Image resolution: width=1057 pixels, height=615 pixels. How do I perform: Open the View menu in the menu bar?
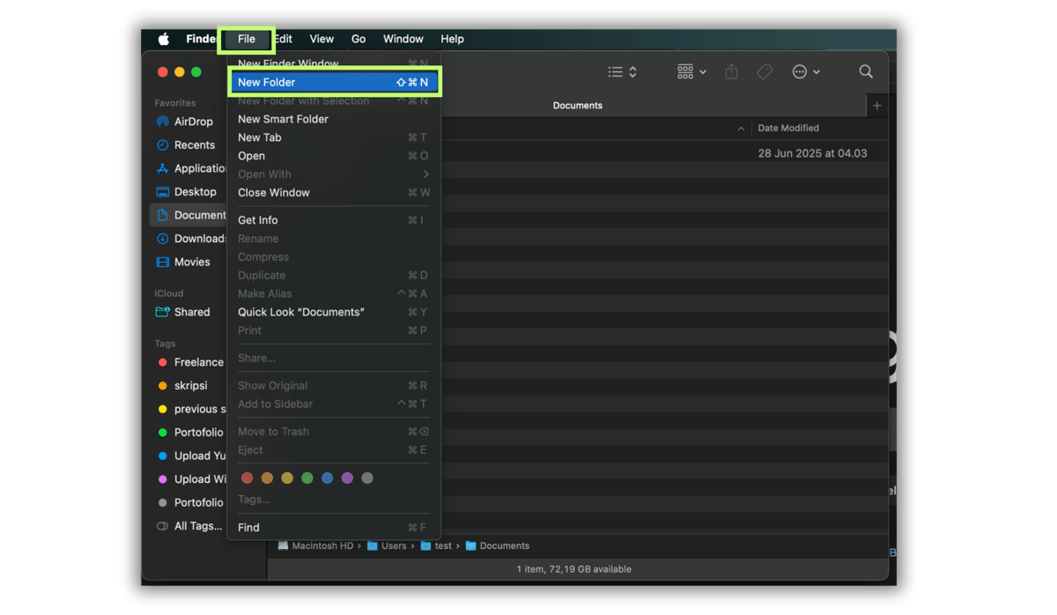click(x=322, y=39)
